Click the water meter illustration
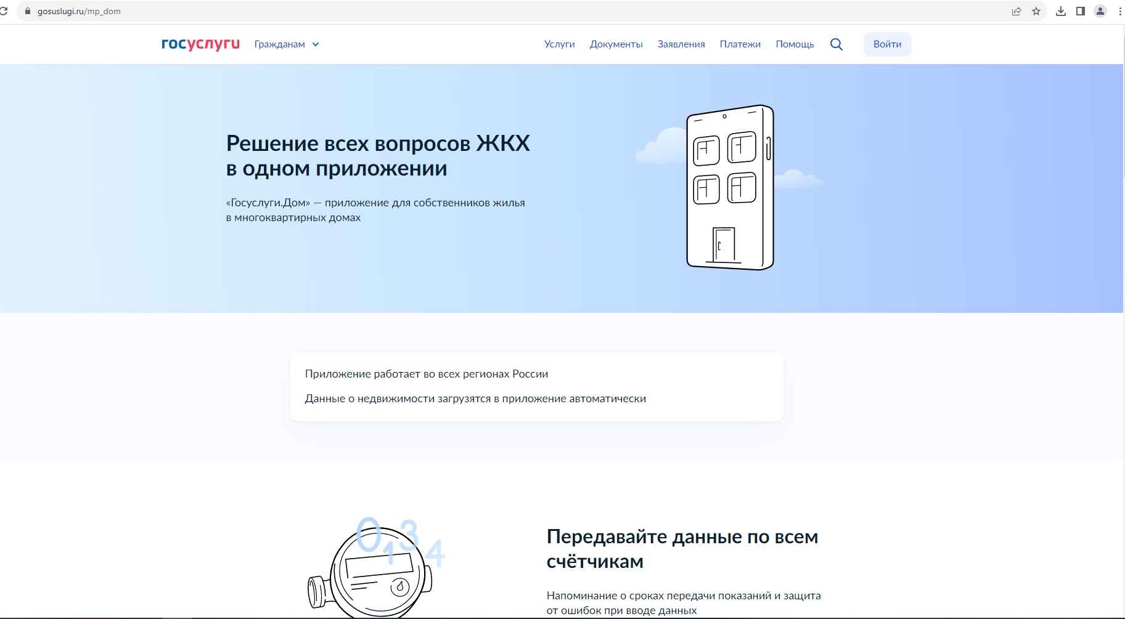Screen dimensions: 1125x619 (x=376, y=568)
